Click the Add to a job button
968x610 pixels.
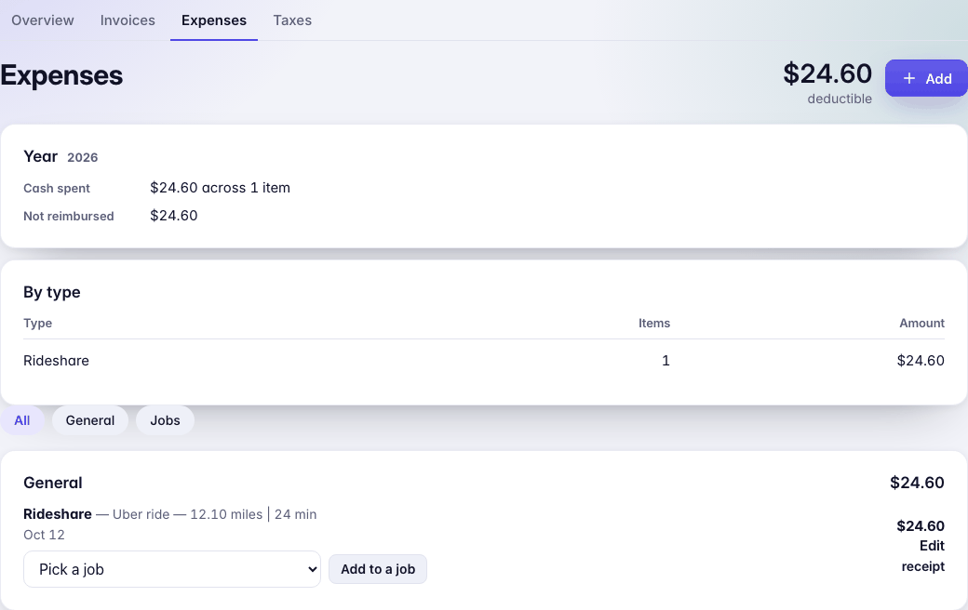(x=378, y=569)
